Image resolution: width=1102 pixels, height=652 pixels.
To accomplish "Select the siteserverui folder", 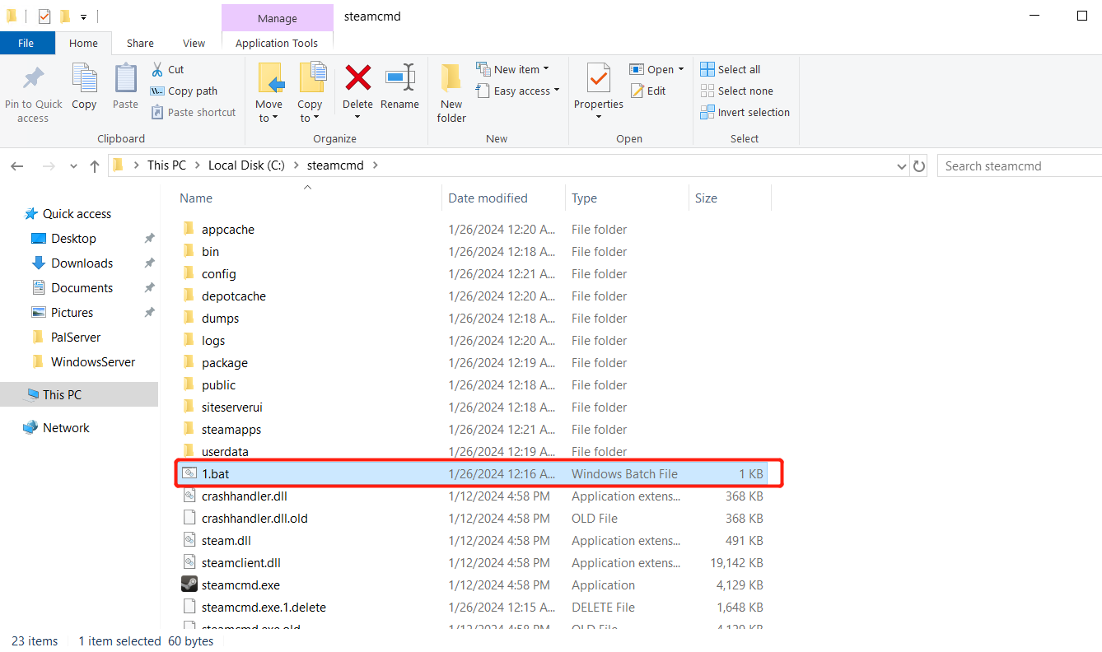I will (x=231, y=407).
